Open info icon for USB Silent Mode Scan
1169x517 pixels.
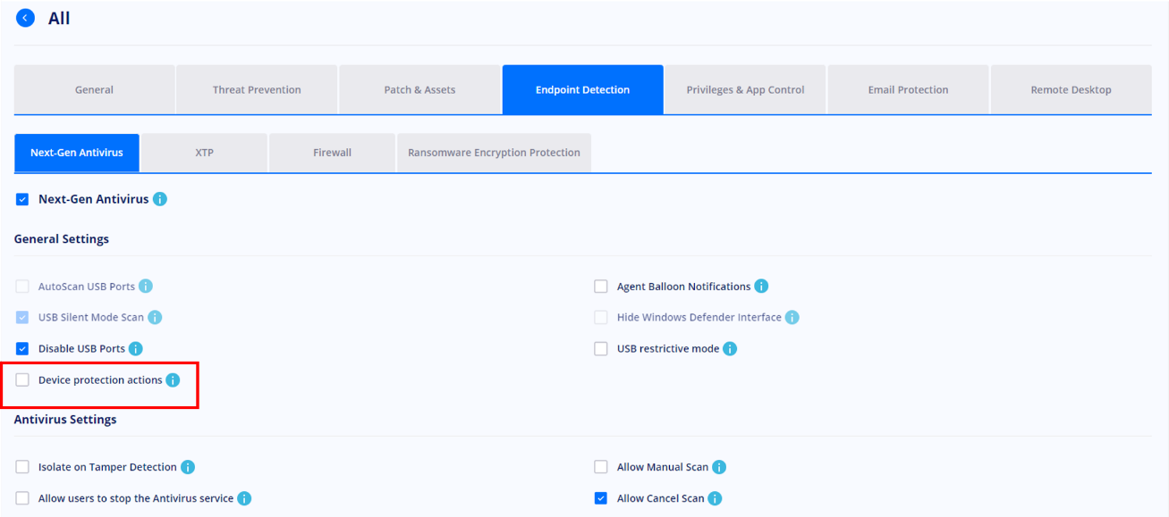(x=155, y=318)
